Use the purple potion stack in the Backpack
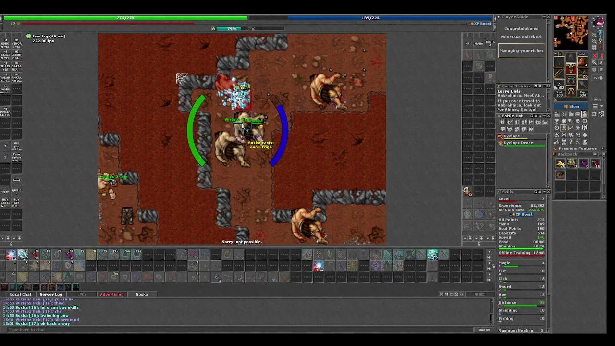The height and width of the screenshot is (346, 615). (583, 164)
